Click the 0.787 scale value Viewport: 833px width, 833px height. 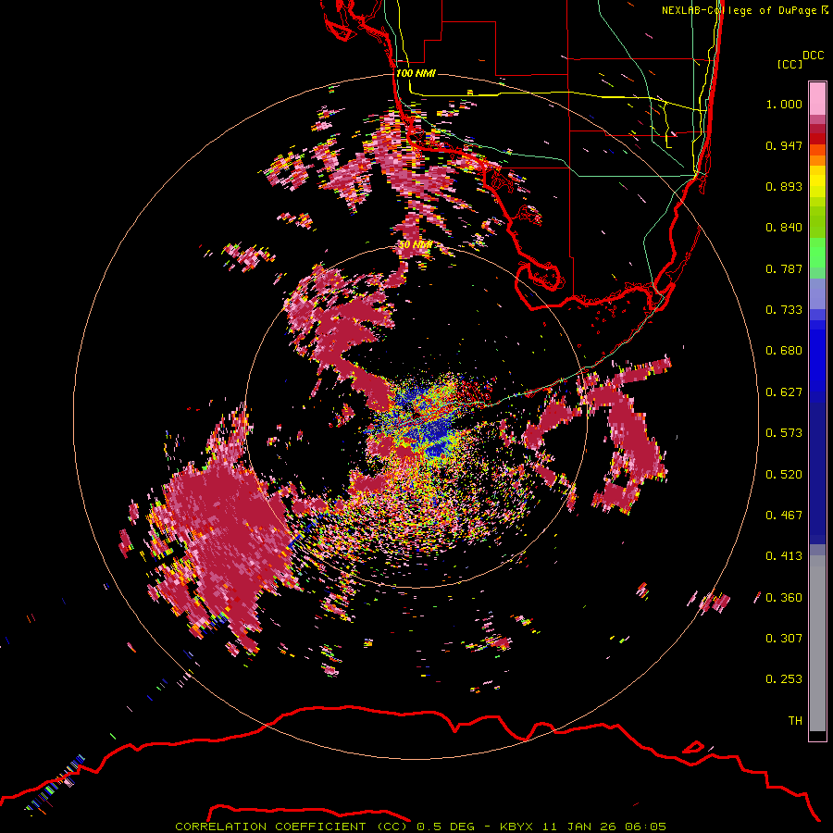coord(784,268)
